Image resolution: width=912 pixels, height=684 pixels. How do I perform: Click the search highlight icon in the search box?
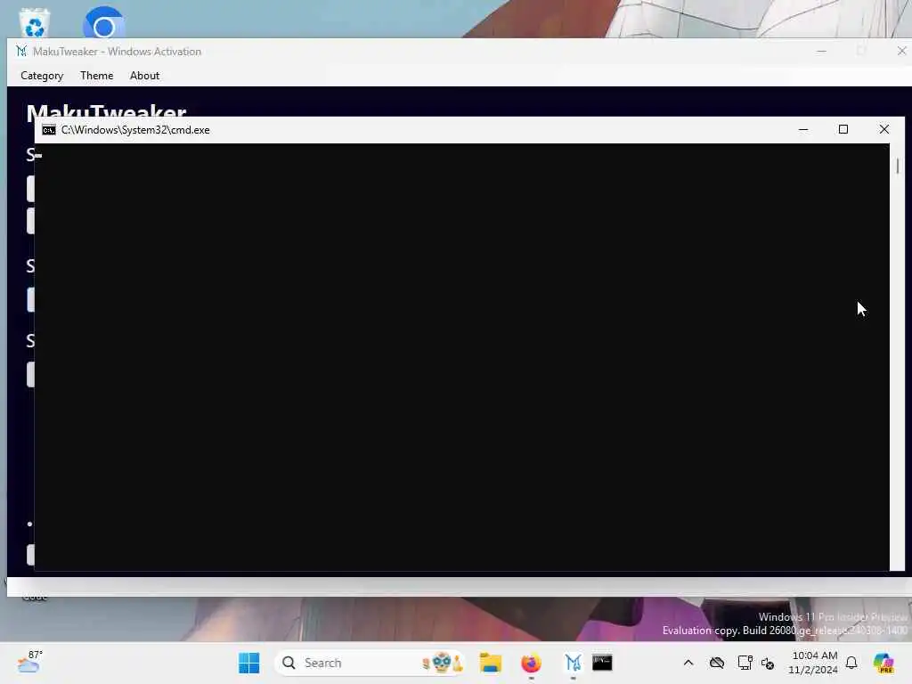(442, 663)
